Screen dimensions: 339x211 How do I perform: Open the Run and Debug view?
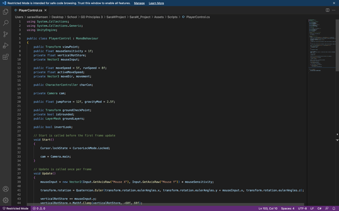(x=6, y=45)
